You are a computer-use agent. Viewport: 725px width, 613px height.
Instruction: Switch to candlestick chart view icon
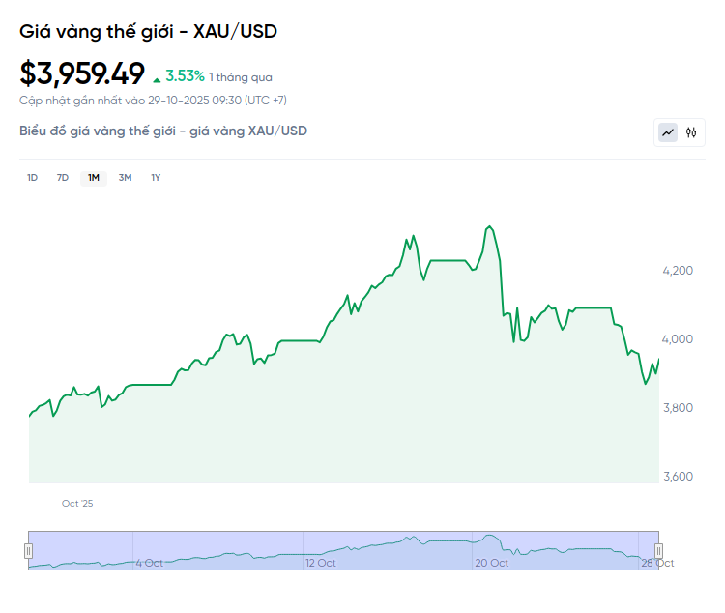click(691, 132)
